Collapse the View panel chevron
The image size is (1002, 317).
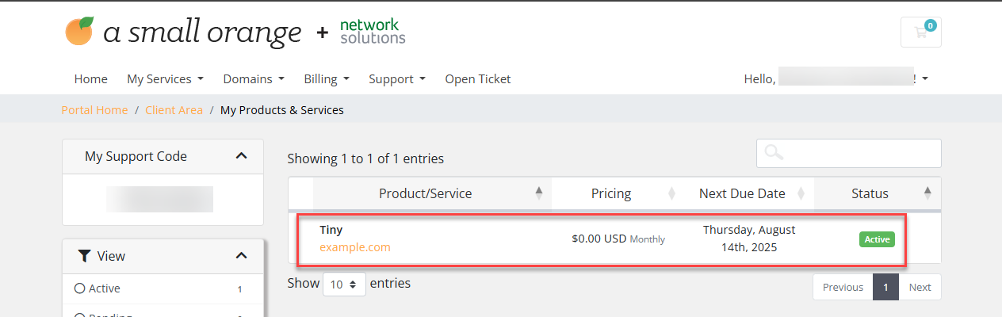242,256
